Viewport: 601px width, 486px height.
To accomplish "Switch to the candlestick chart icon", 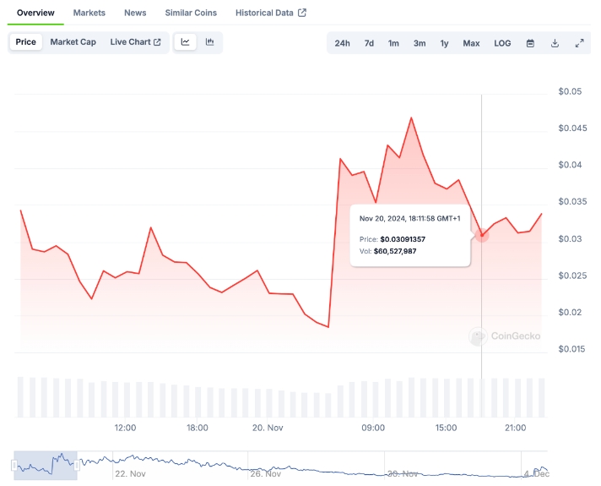I will [209, 42].
